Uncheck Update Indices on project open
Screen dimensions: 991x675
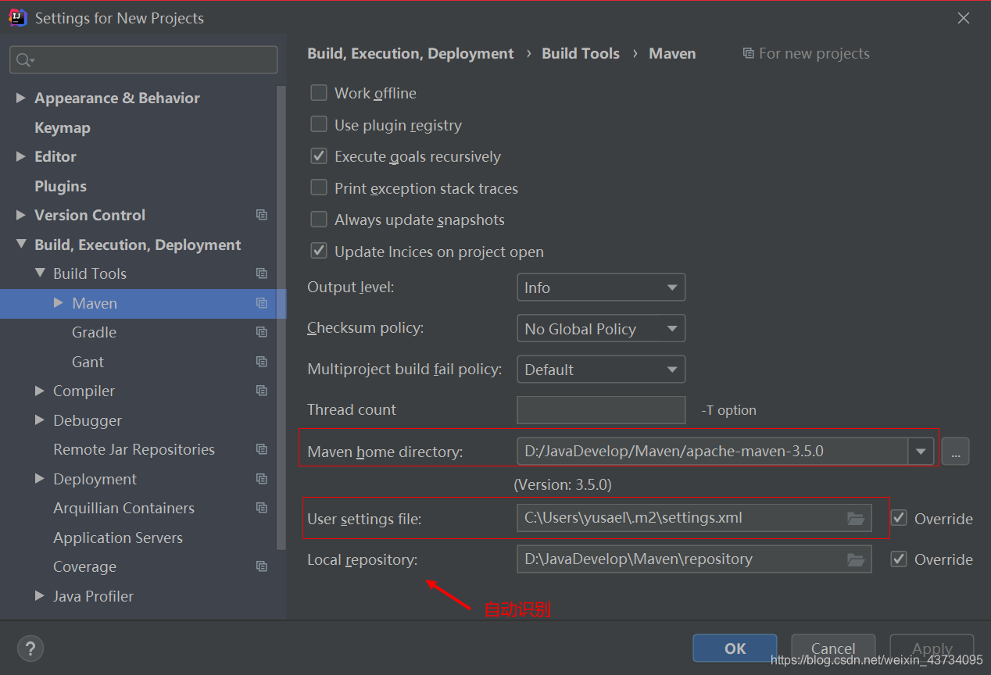pyautogui.click(x=319, y=252)
